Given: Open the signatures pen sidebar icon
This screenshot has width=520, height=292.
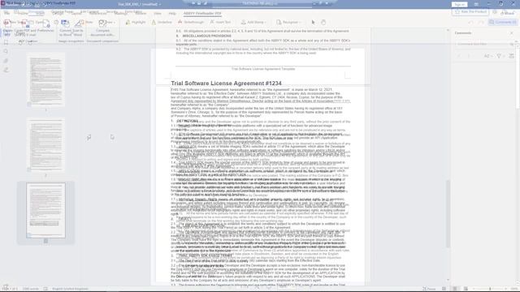Looking at the screenshot, I should point(6,70).
